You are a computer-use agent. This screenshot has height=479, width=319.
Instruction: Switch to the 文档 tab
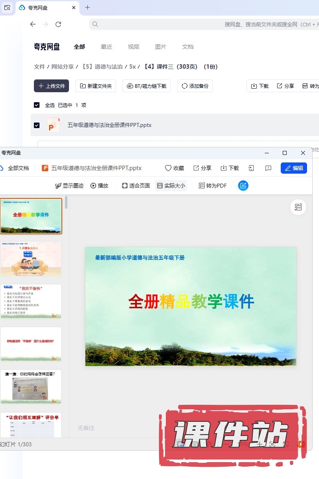[188, 47]
